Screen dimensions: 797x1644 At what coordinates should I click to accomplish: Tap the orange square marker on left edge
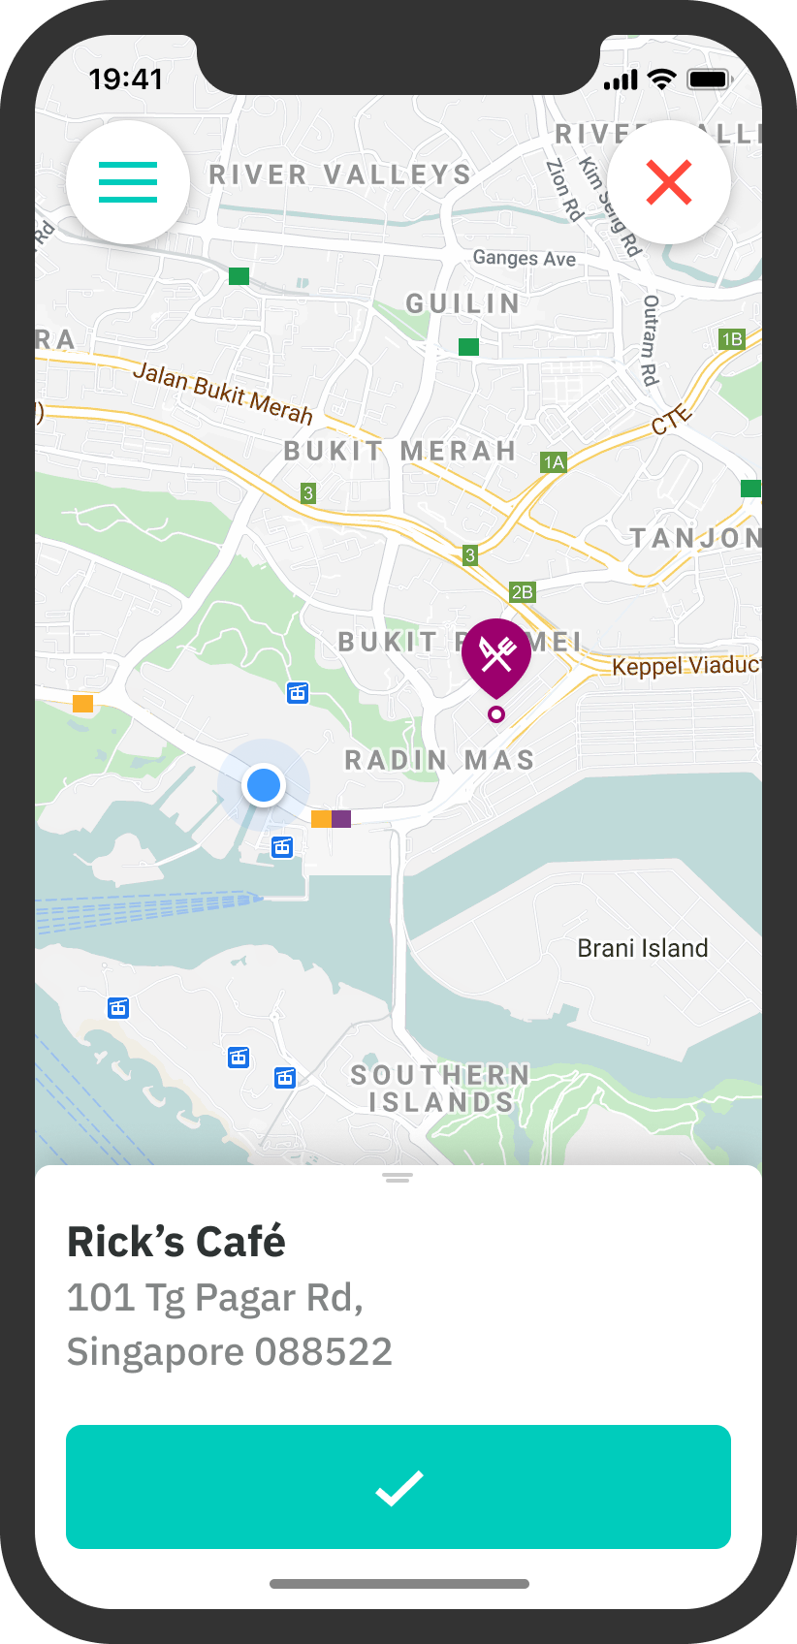click(83, 704)
